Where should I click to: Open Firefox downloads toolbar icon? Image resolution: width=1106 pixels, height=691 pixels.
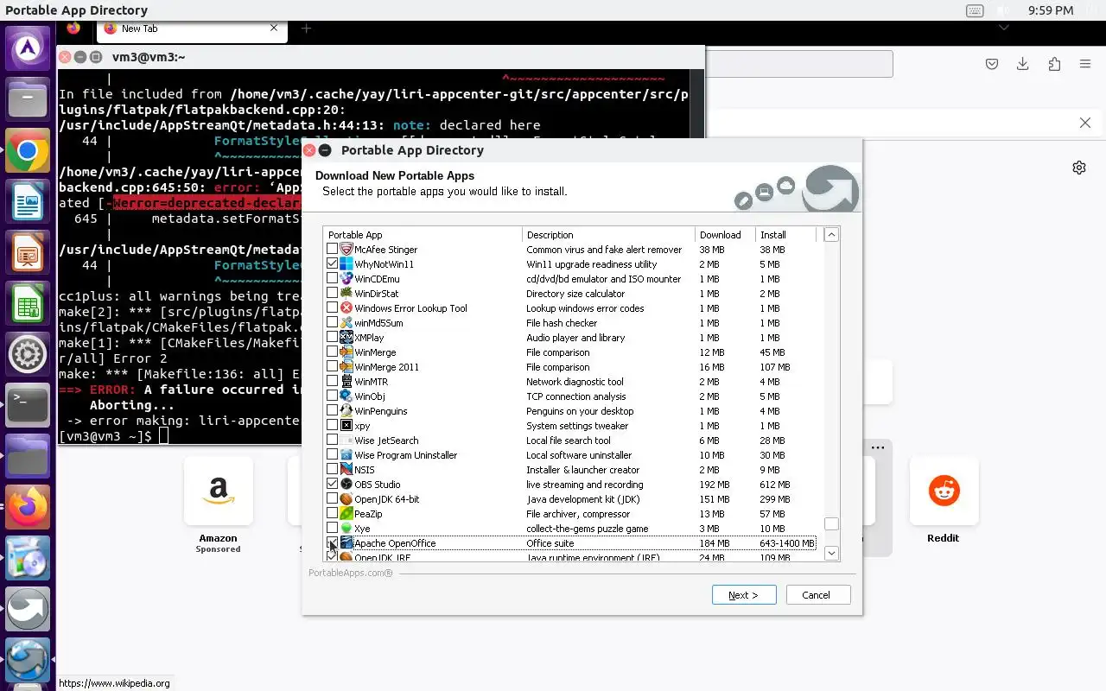1023,64
